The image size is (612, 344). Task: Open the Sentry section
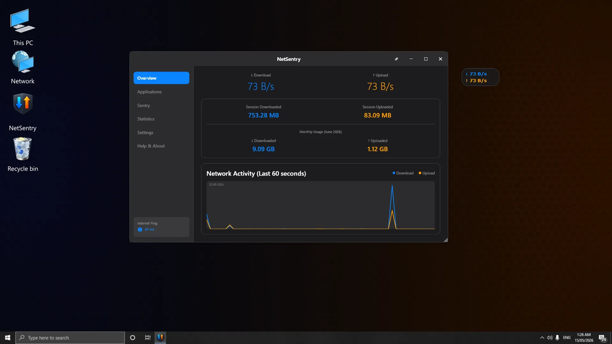[x=161, y=105]
